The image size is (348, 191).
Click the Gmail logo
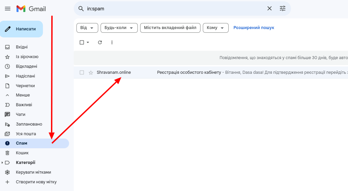(31, 9)
